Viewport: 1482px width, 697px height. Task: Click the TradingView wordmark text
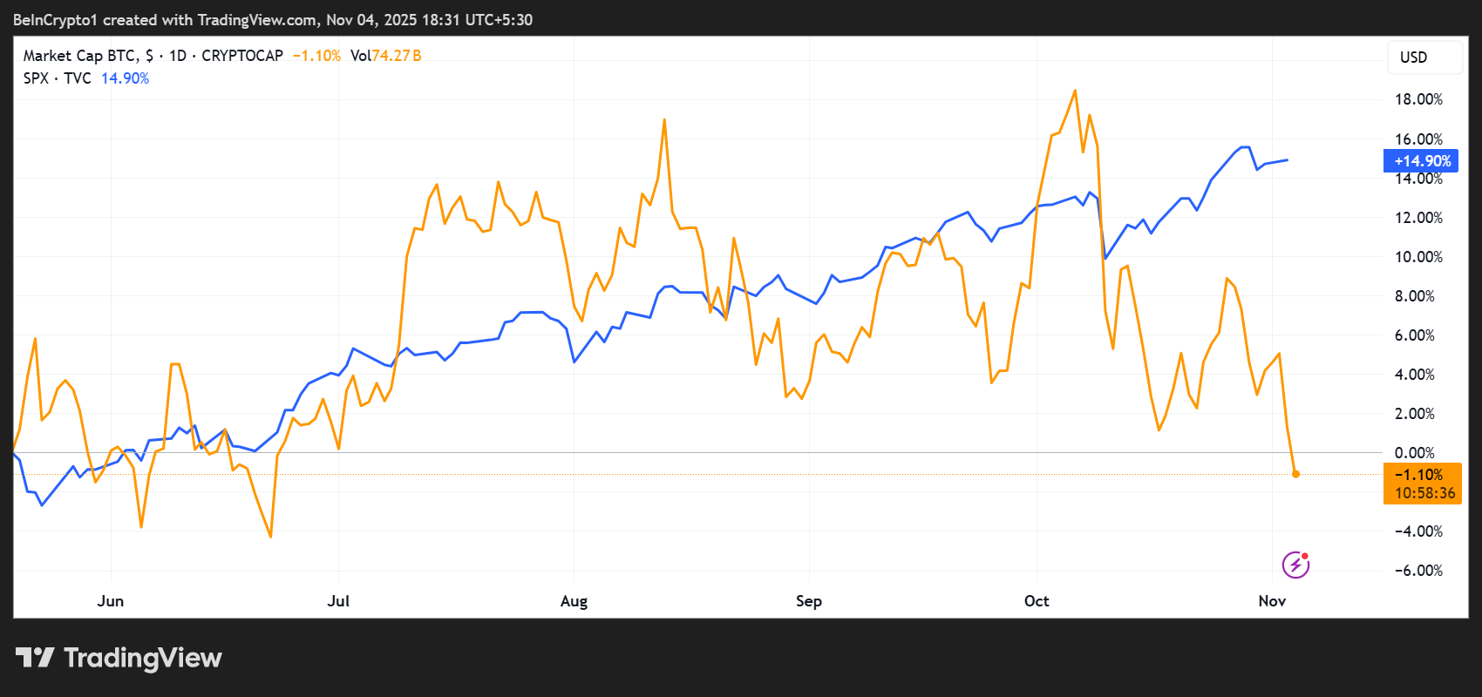click(143, 658)
